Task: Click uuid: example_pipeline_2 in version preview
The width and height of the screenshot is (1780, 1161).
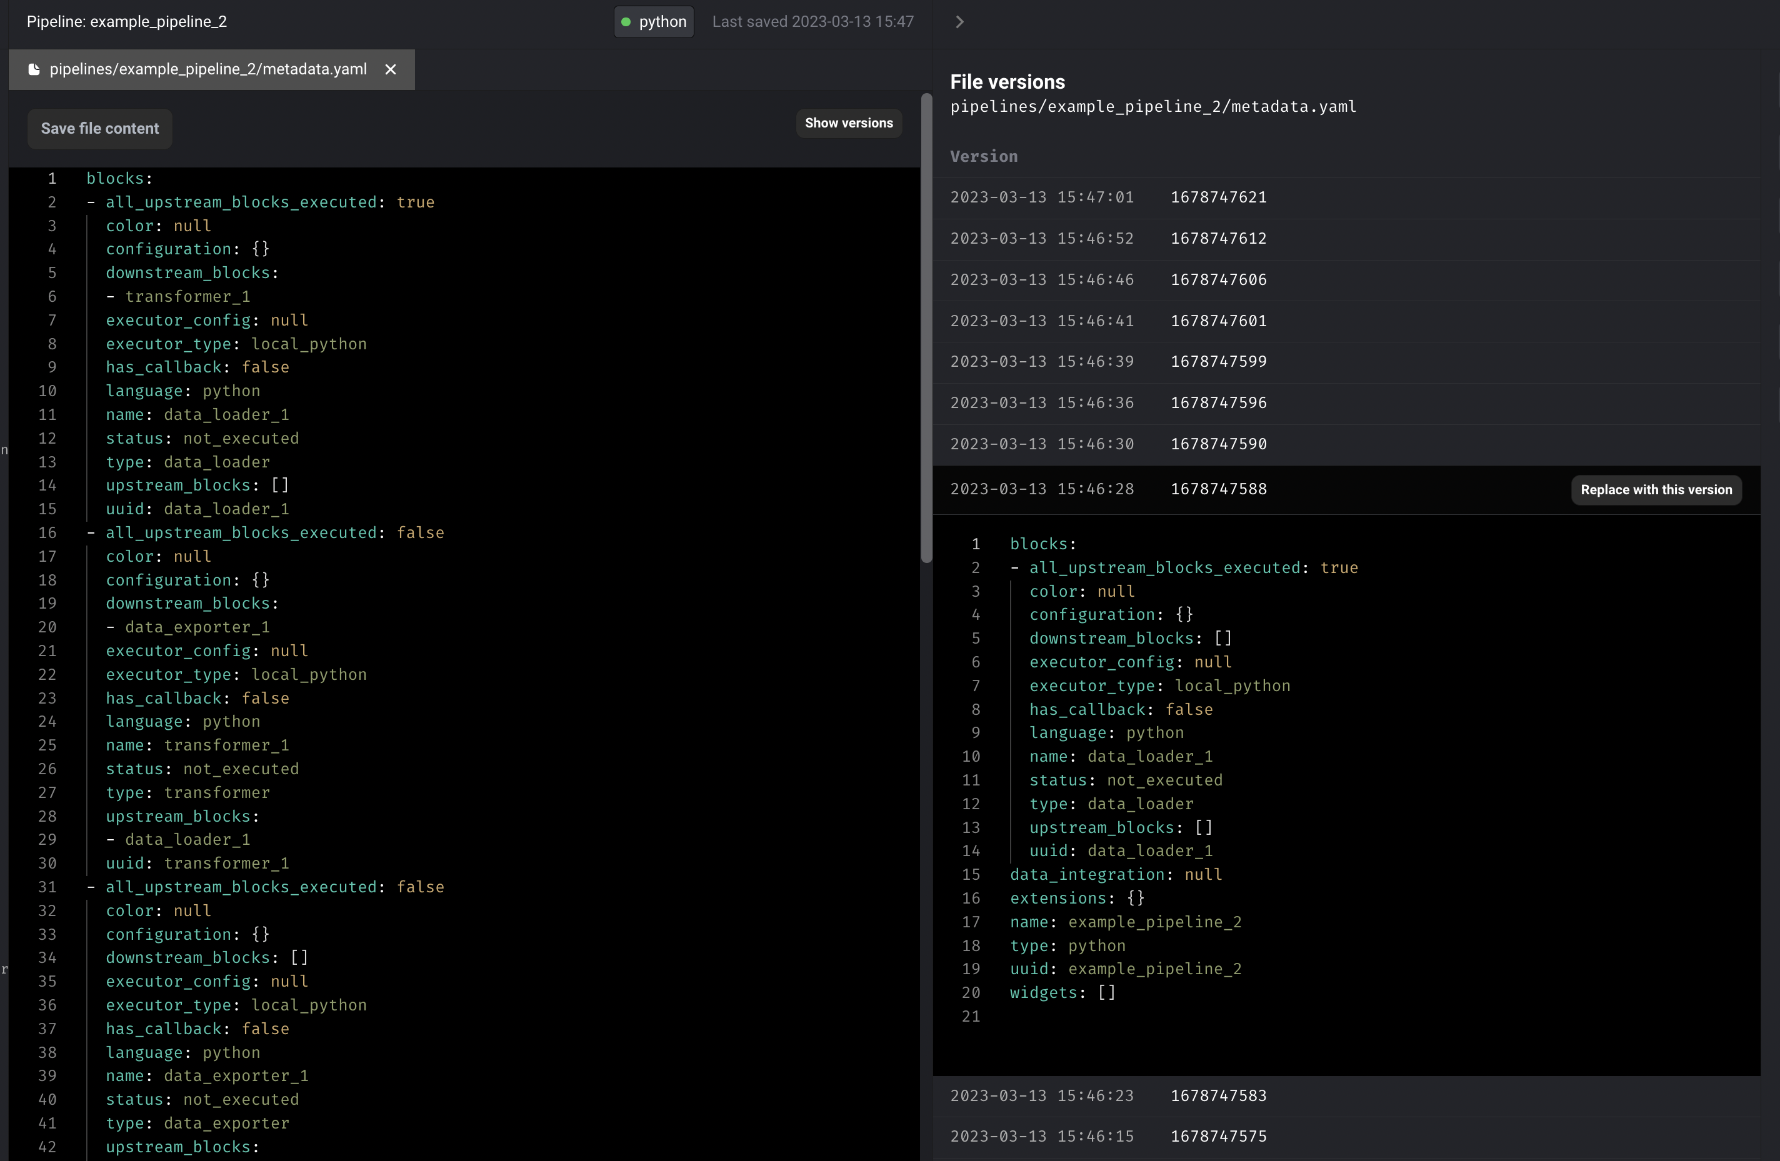Action: [1126, 969]
